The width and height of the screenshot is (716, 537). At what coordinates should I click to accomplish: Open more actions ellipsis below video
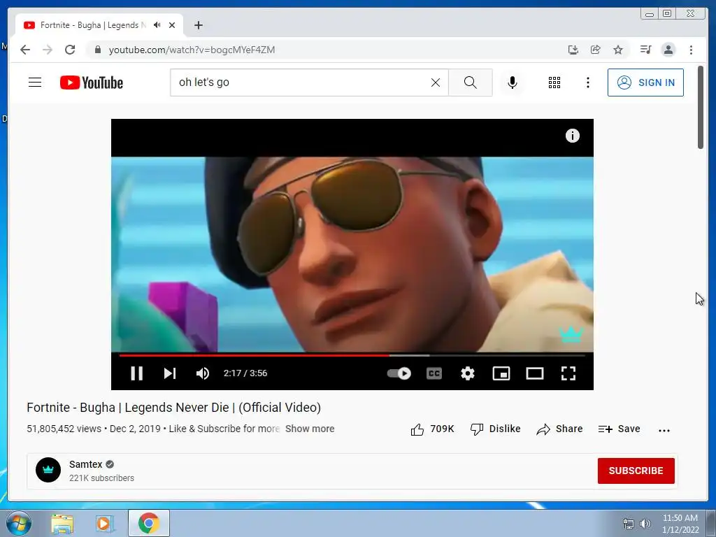(x=664, y=430)
